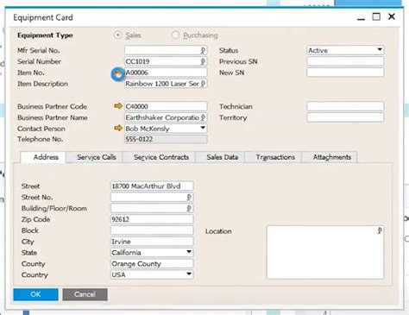The image size is (409, 315).
Task: Click the Territory input field
Action: pos(345,117)
